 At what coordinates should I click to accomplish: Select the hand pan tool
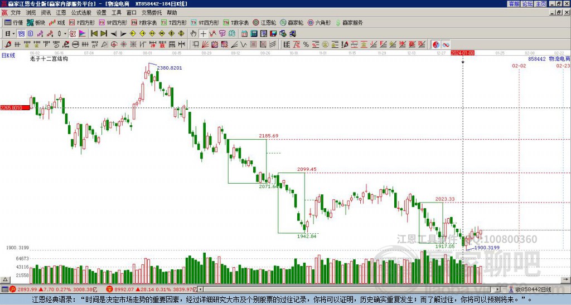point(193,33)
